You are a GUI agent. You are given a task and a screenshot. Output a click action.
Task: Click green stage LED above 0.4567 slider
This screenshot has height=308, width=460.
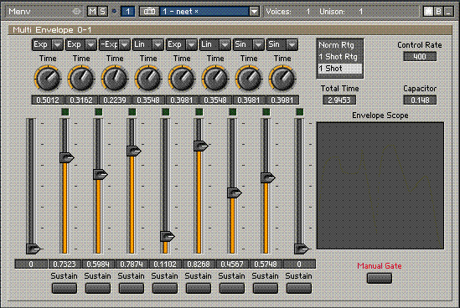pos(232,111)
